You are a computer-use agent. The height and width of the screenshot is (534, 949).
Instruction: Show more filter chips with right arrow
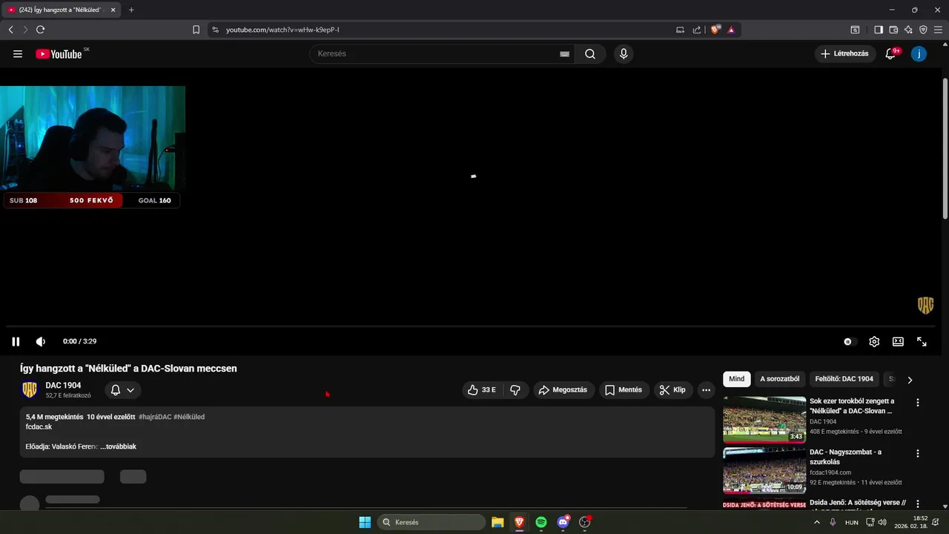[x=910, y=380]
